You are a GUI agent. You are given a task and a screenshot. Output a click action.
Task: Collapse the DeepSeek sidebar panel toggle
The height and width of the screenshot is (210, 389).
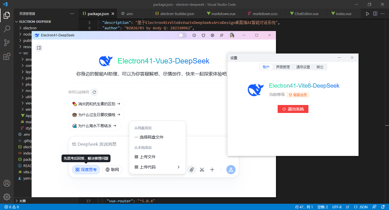39,48
